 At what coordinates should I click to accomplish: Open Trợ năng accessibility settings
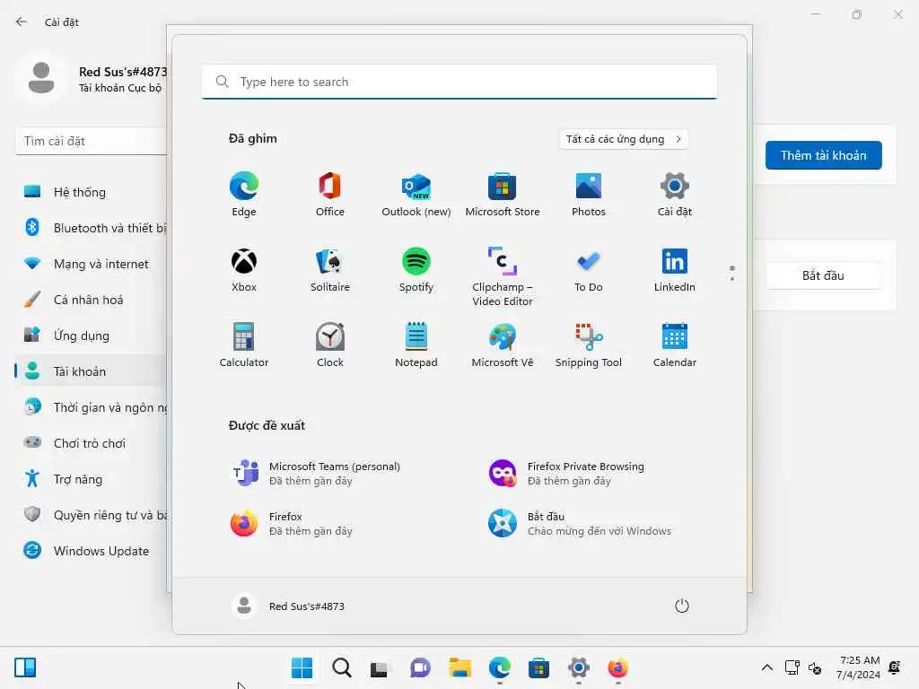tap(92, 479)
